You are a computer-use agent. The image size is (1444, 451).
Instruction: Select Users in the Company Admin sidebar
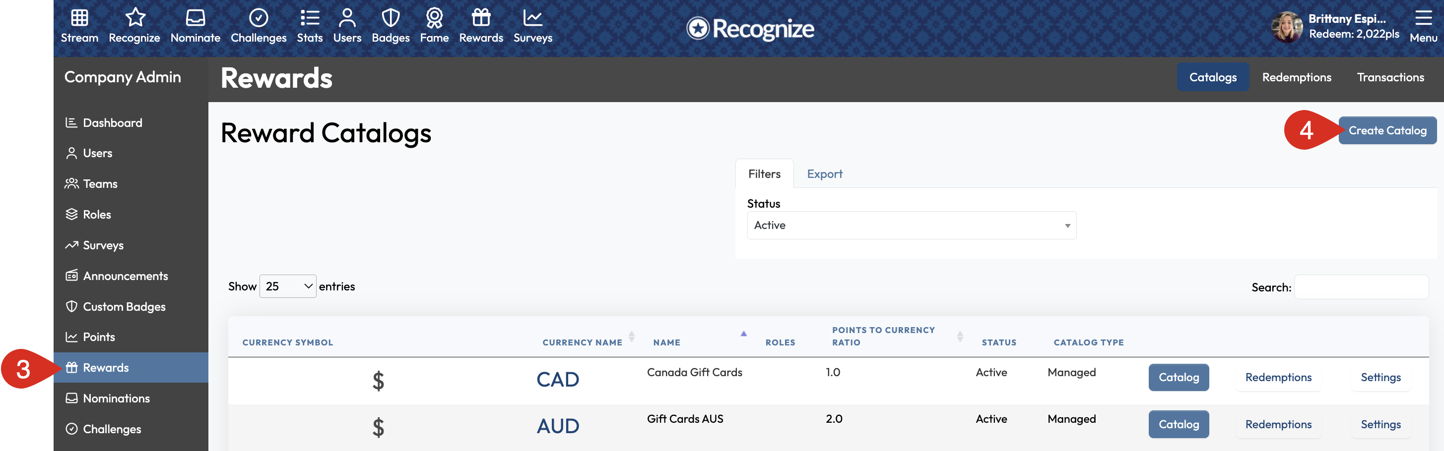pyautogui.click(x=98, y=153)
